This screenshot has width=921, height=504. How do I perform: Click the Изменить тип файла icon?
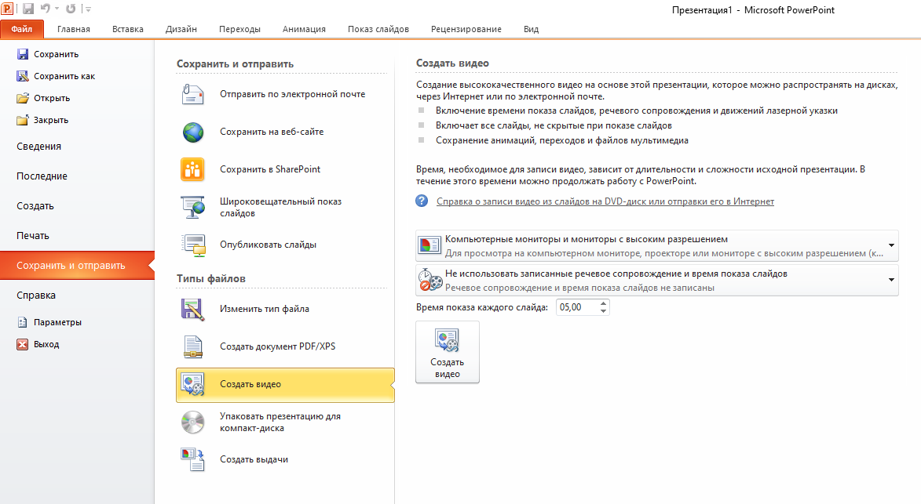pos(192,310)
